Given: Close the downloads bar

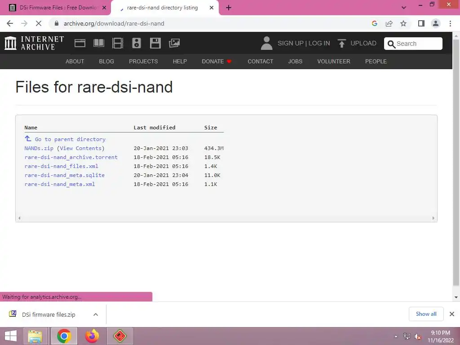Looking at the screenshot, I should click(x=452, y=314).
